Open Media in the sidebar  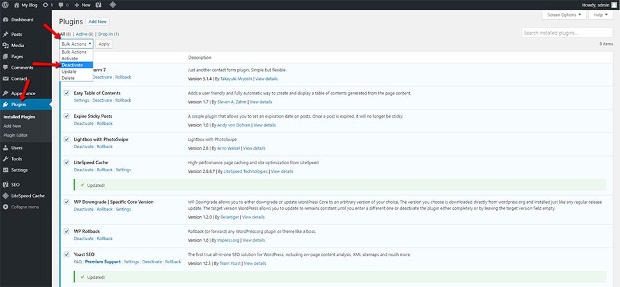coord(17,45)
